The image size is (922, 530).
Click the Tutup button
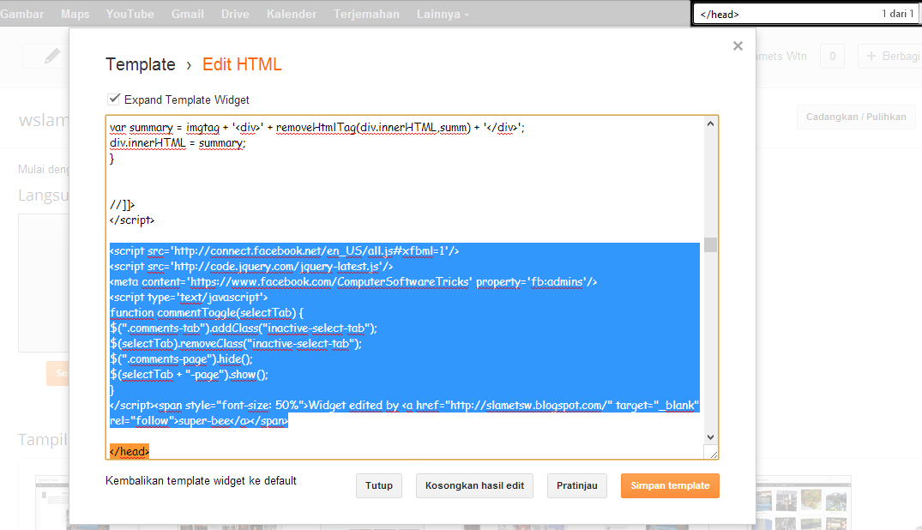pos(379,486)
